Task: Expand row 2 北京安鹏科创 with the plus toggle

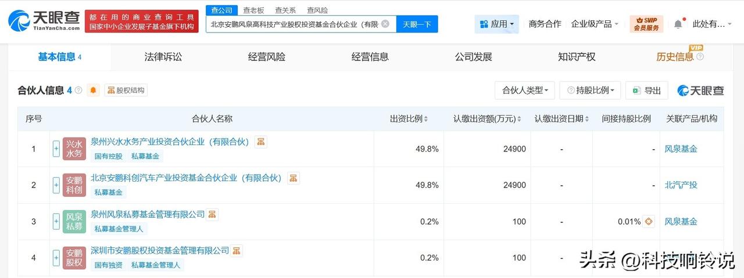Action: tap(56, 185)
